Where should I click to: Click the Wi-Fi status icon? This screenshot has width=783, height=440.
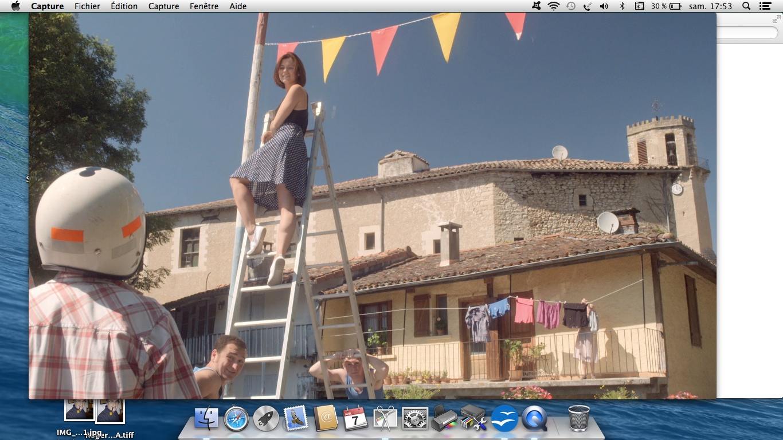click(553, 6)
